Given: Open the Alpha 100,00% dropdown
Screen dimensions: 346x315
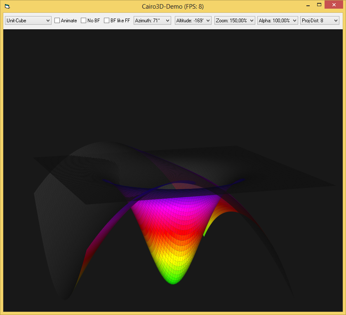Looking at the screenshot, I should (x=278, y=21).
